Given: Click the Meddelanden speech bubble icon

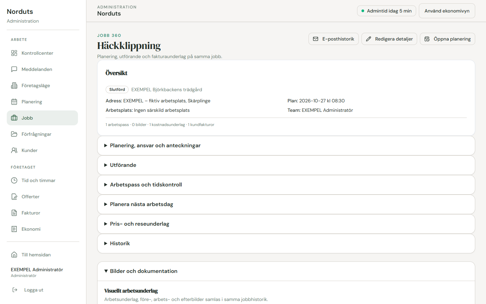Looking at the screenshot, I should (14, 69).
